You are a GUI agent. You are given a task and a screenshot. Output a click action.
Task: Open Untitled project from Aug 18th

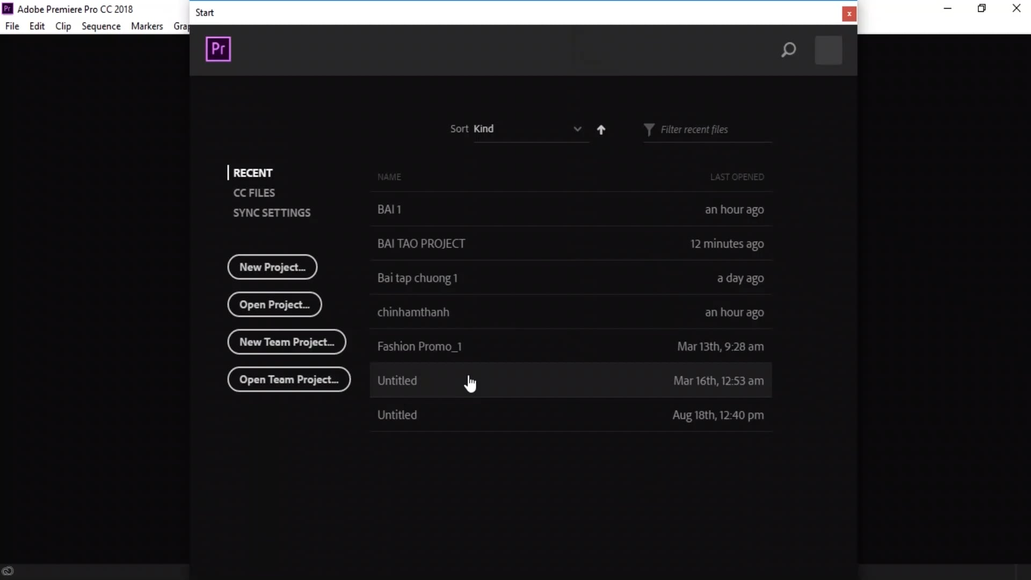(571, 415)
